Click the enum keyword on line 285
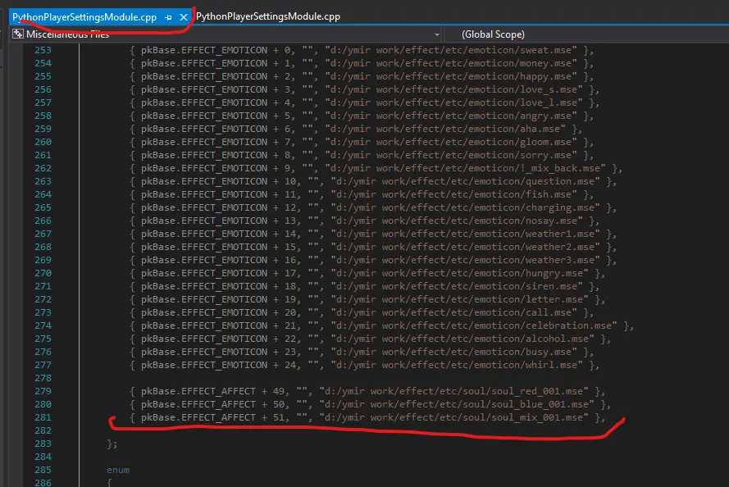Screen dimensions: 729x487 (118, 470)
